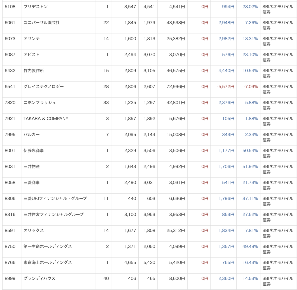Click the 4,440円 profit value

[226, 71]
